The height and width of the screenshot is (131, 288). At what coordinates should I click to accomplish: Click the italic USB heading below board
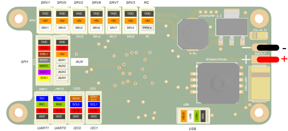tap(193, 129)
